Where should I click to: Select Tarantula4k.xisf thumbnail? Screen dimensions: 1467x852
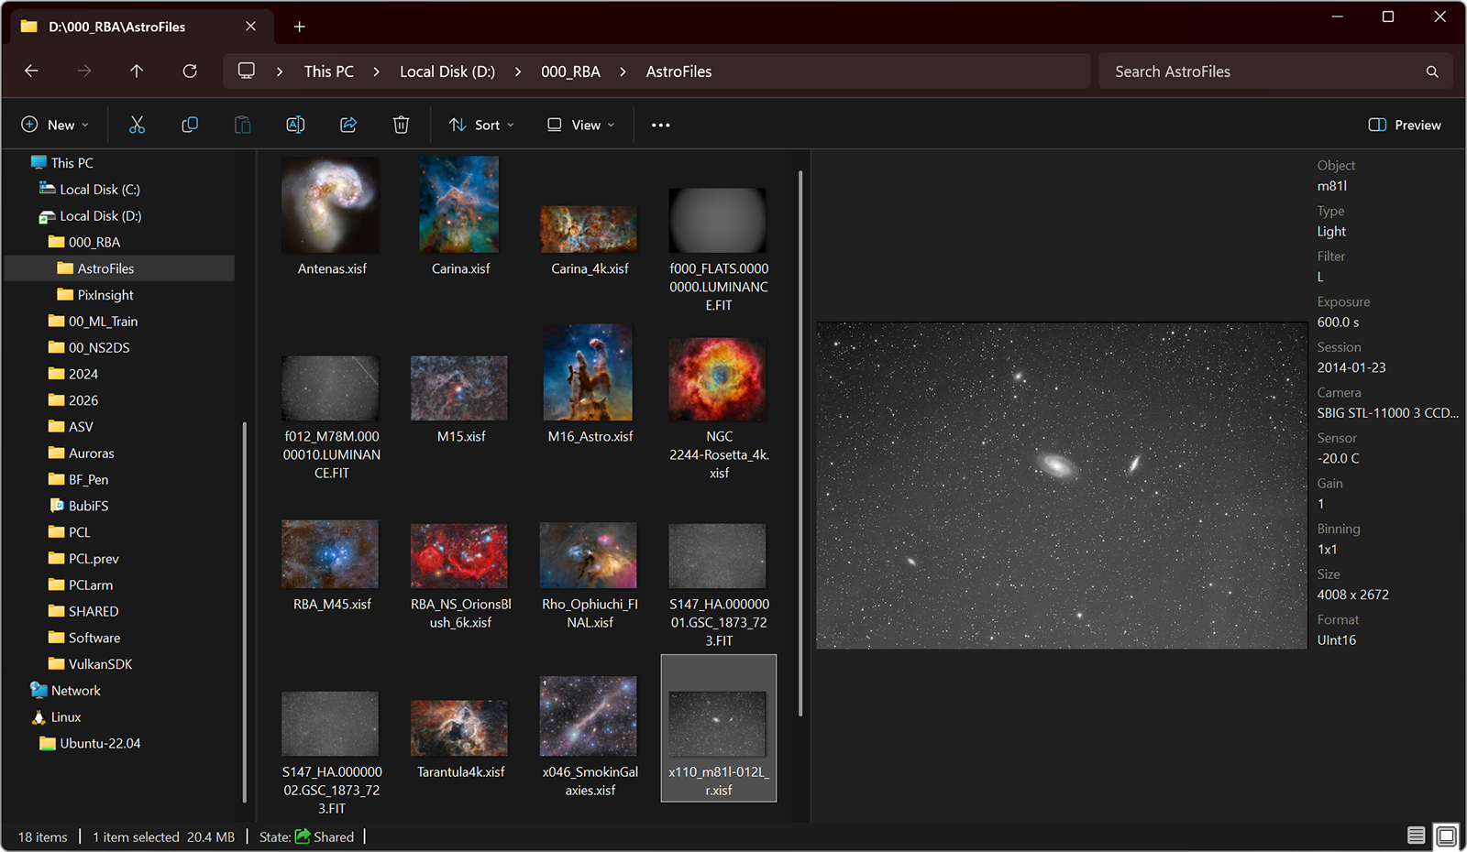click(459, 728)
